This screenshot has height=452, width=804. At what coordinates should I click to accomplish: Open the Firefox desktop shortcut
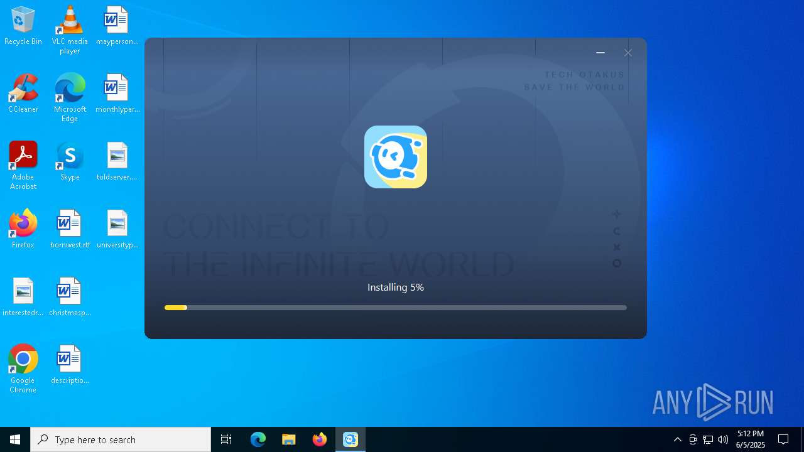tap(23, 230)
